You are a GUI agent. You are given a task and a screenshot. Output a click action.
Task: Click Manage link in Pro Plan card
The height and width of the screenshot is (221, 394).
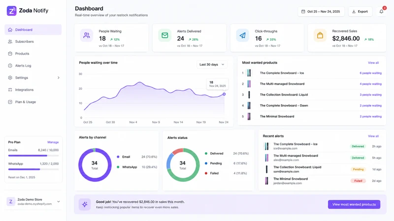(53, 142)
